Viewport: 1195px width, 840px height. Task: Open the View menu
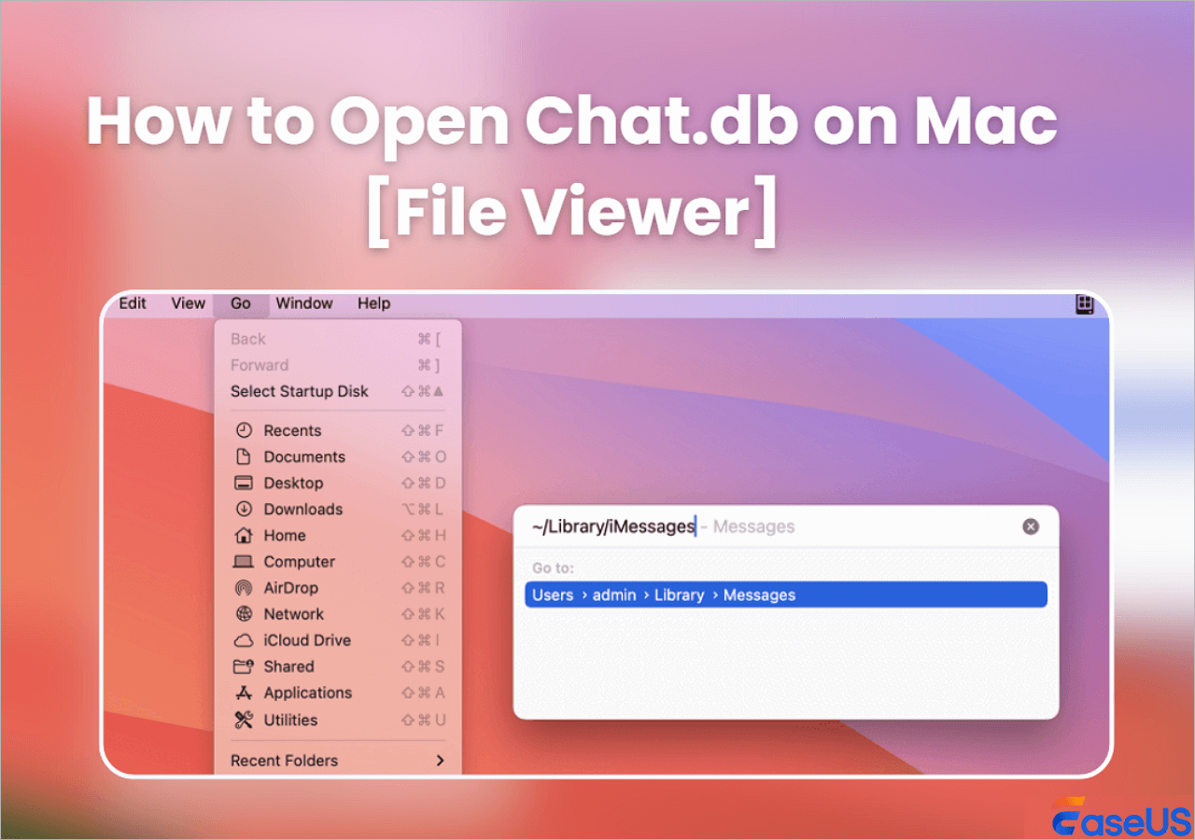pyautogui.click(x=188, y=303)
